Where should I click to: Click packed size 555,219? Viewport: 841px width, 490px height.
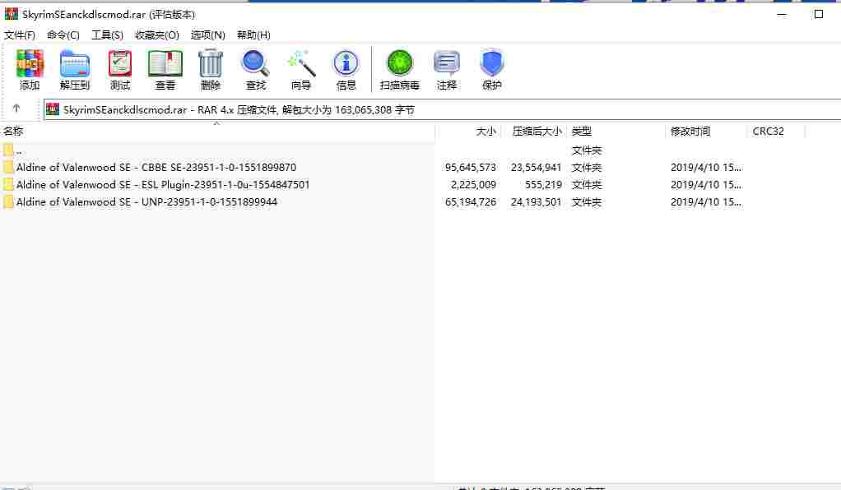(544, 184)
